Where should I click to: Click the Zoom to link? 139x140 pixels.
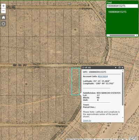pyautogui.click(x=87, y=120)
